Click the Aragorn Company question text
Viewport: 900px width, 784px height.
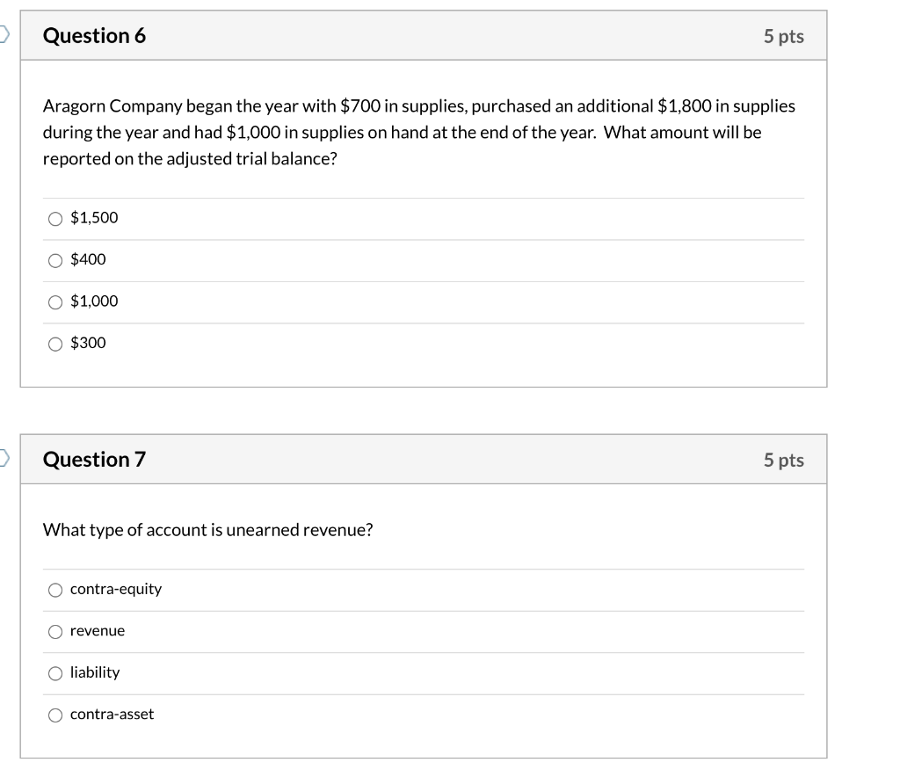click(x=418, y=133)
